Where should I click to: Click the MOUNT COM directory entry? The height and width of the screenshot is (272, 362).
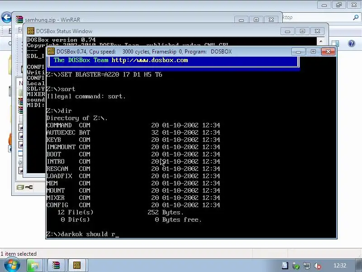point(133,190)
